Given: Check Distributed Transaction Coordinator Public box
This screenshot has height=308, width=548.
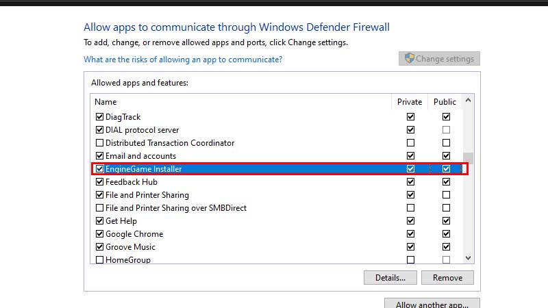Looking at the screenshot, I should coord(446,143).
